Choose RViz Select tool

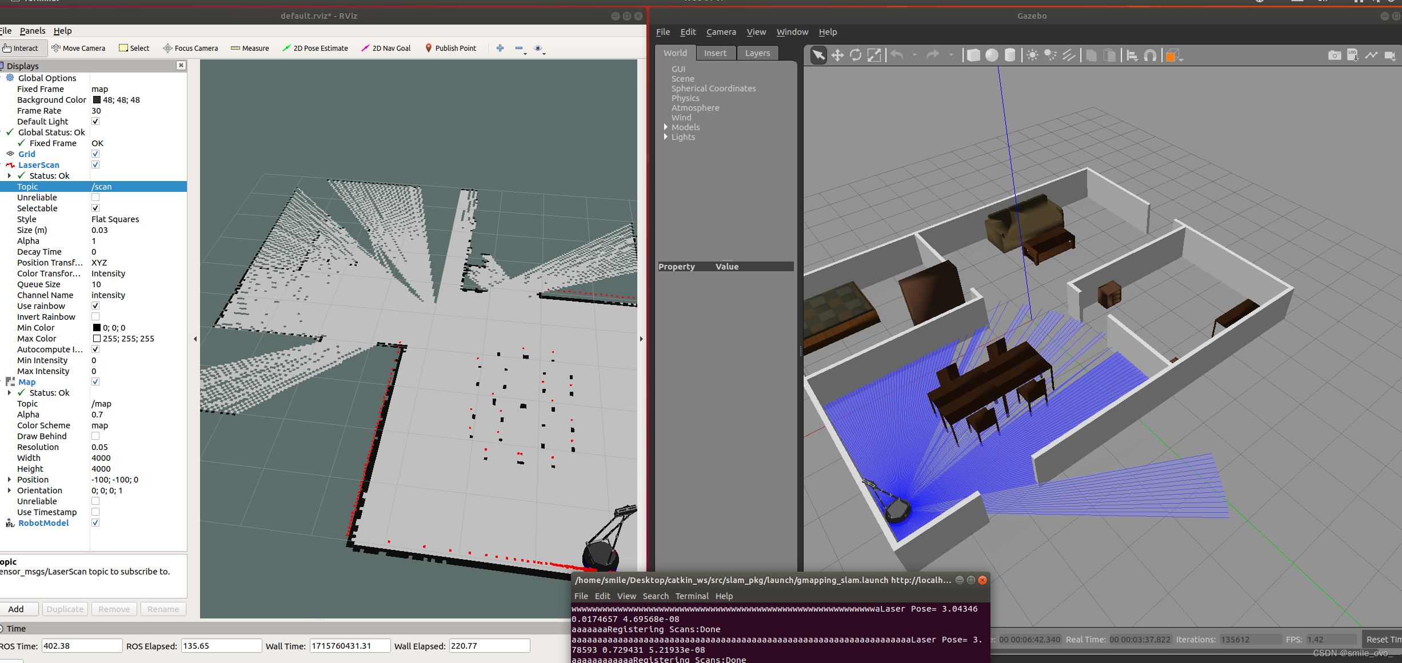point(134,48)
